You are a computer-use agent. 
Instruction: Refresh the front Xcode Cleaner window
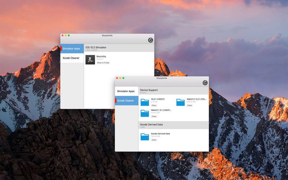[x=205, y=83]
